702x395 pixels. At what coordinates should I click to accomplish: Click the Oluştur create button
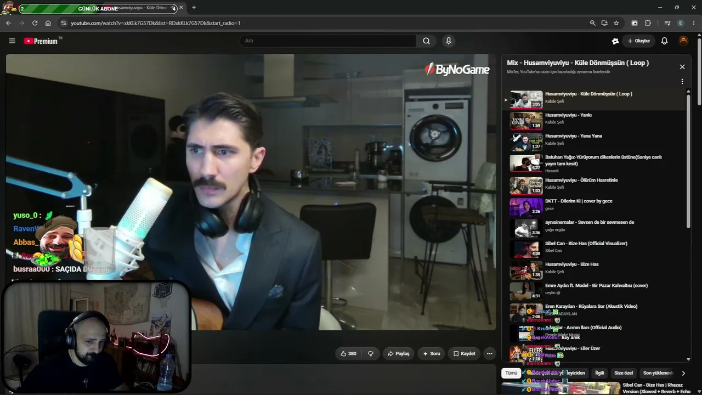click(638, 41)
